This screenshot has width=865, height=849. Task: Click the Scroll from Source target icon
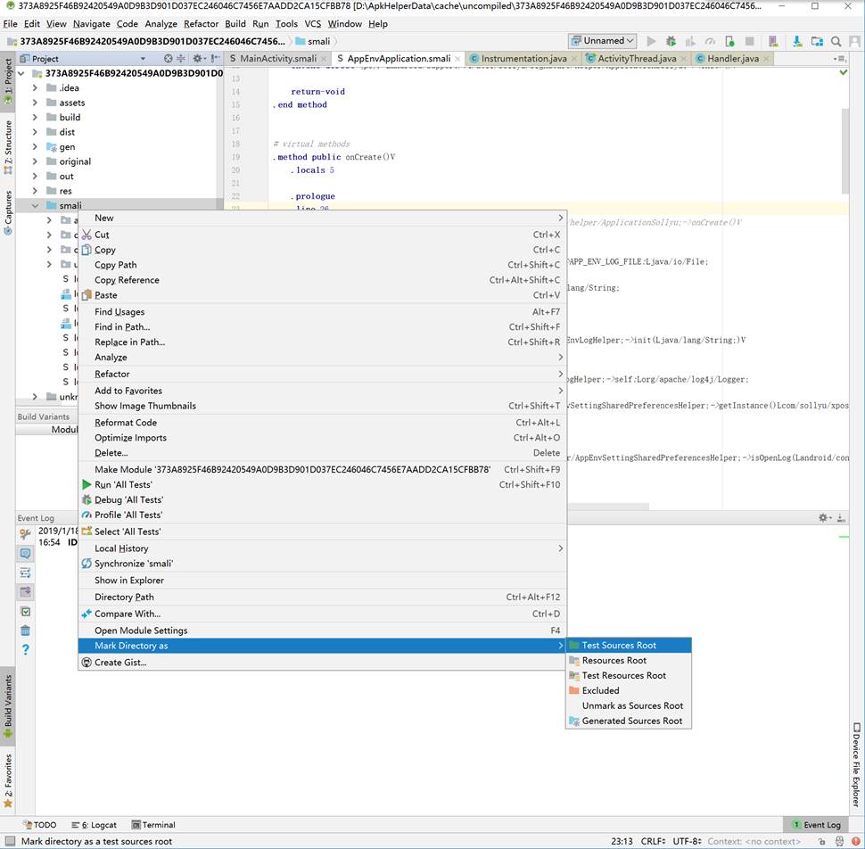click(169, 59)
